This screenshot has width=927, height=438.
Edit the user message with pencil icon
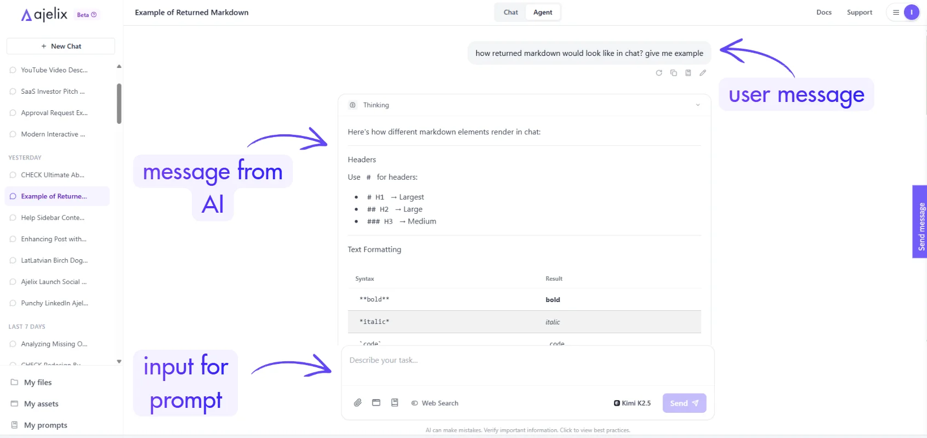click(703, 73)
